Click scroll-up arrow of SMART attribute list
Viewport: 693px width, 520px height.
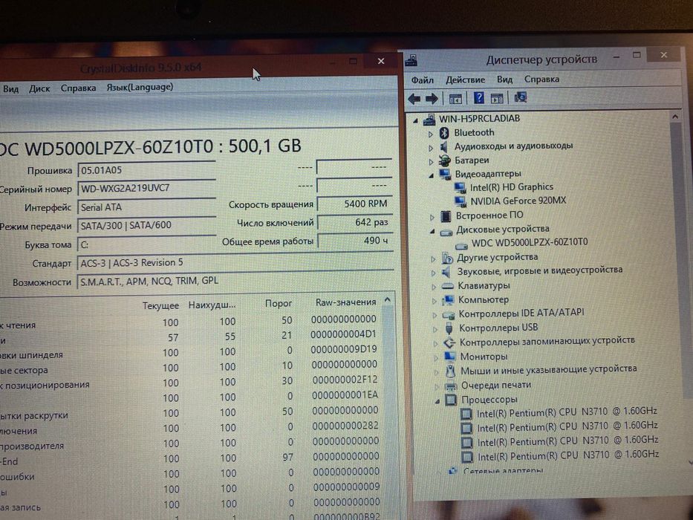coord(387,300)
